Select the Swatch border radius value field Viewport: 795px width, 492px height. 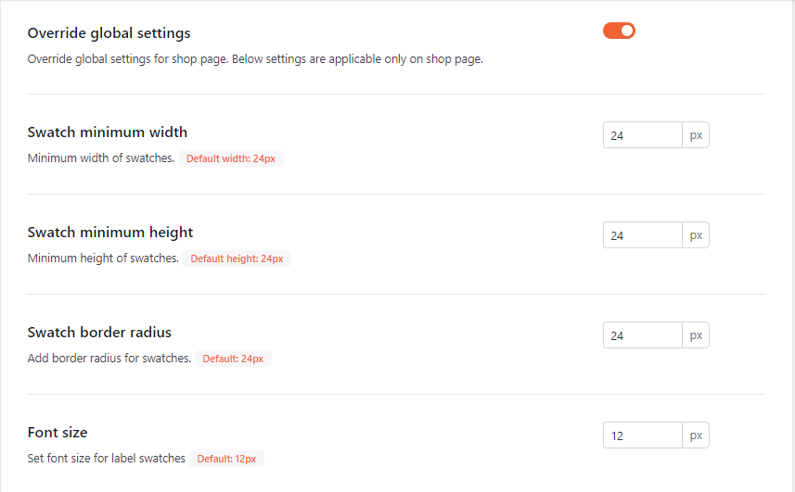(642, 335)
